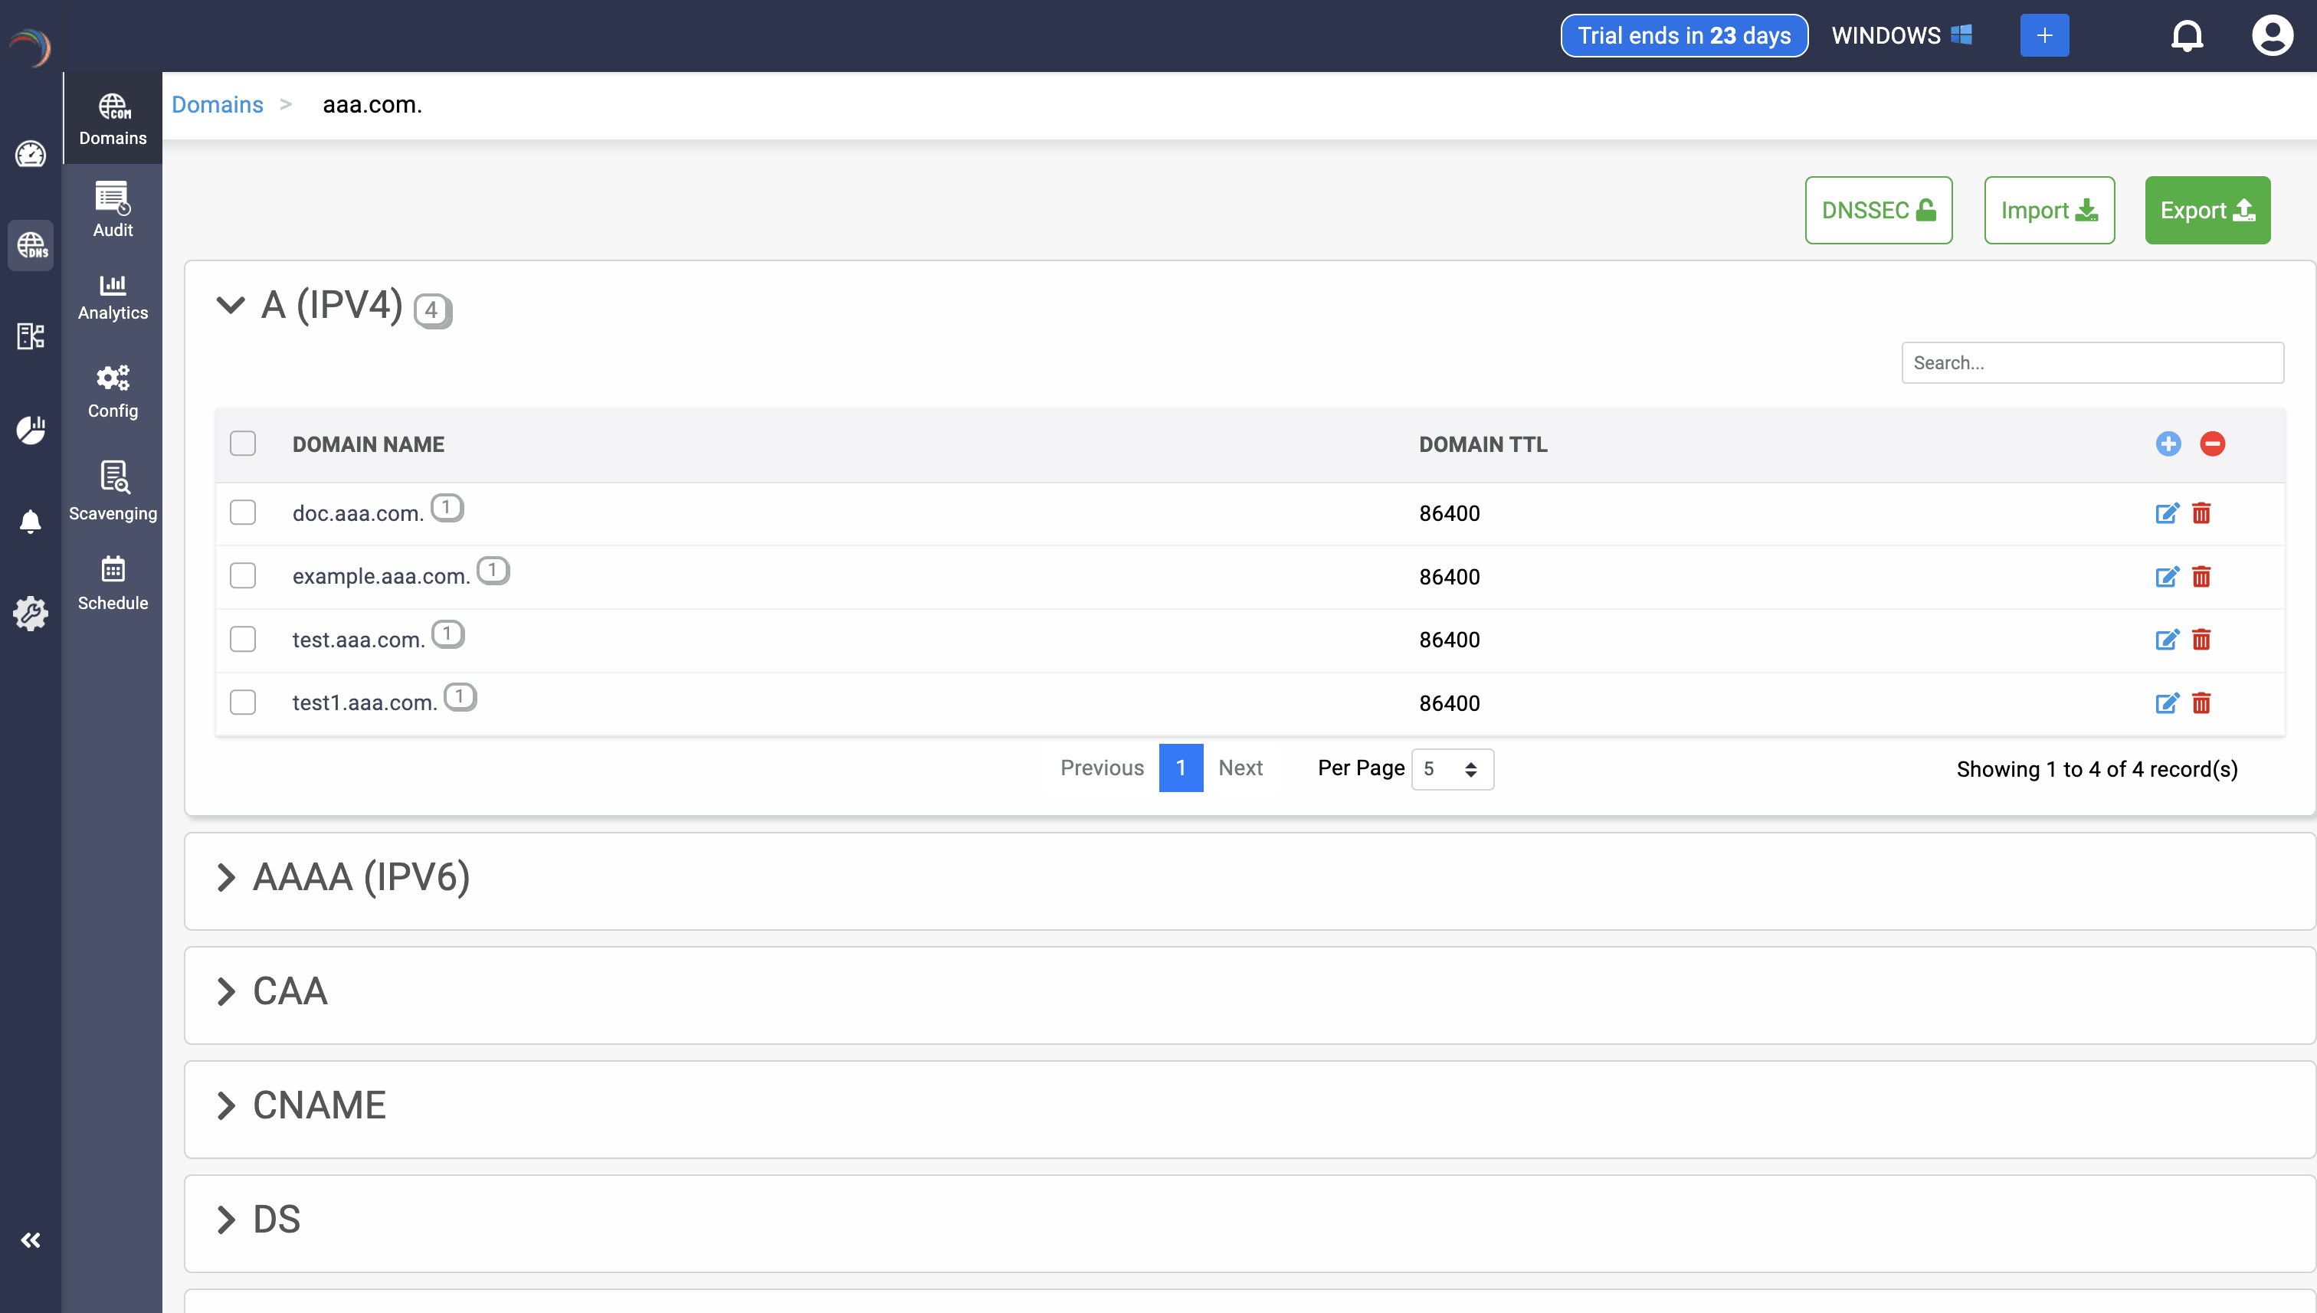Collapse the sidebar with double-arrow icon
Viewport: 2317px width, 1313px height.
31,1240
